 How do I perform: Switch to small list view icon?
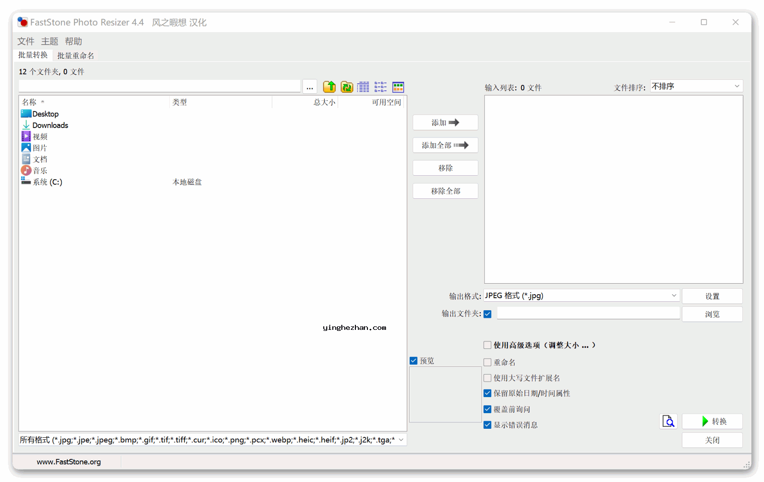coord(380,87)
